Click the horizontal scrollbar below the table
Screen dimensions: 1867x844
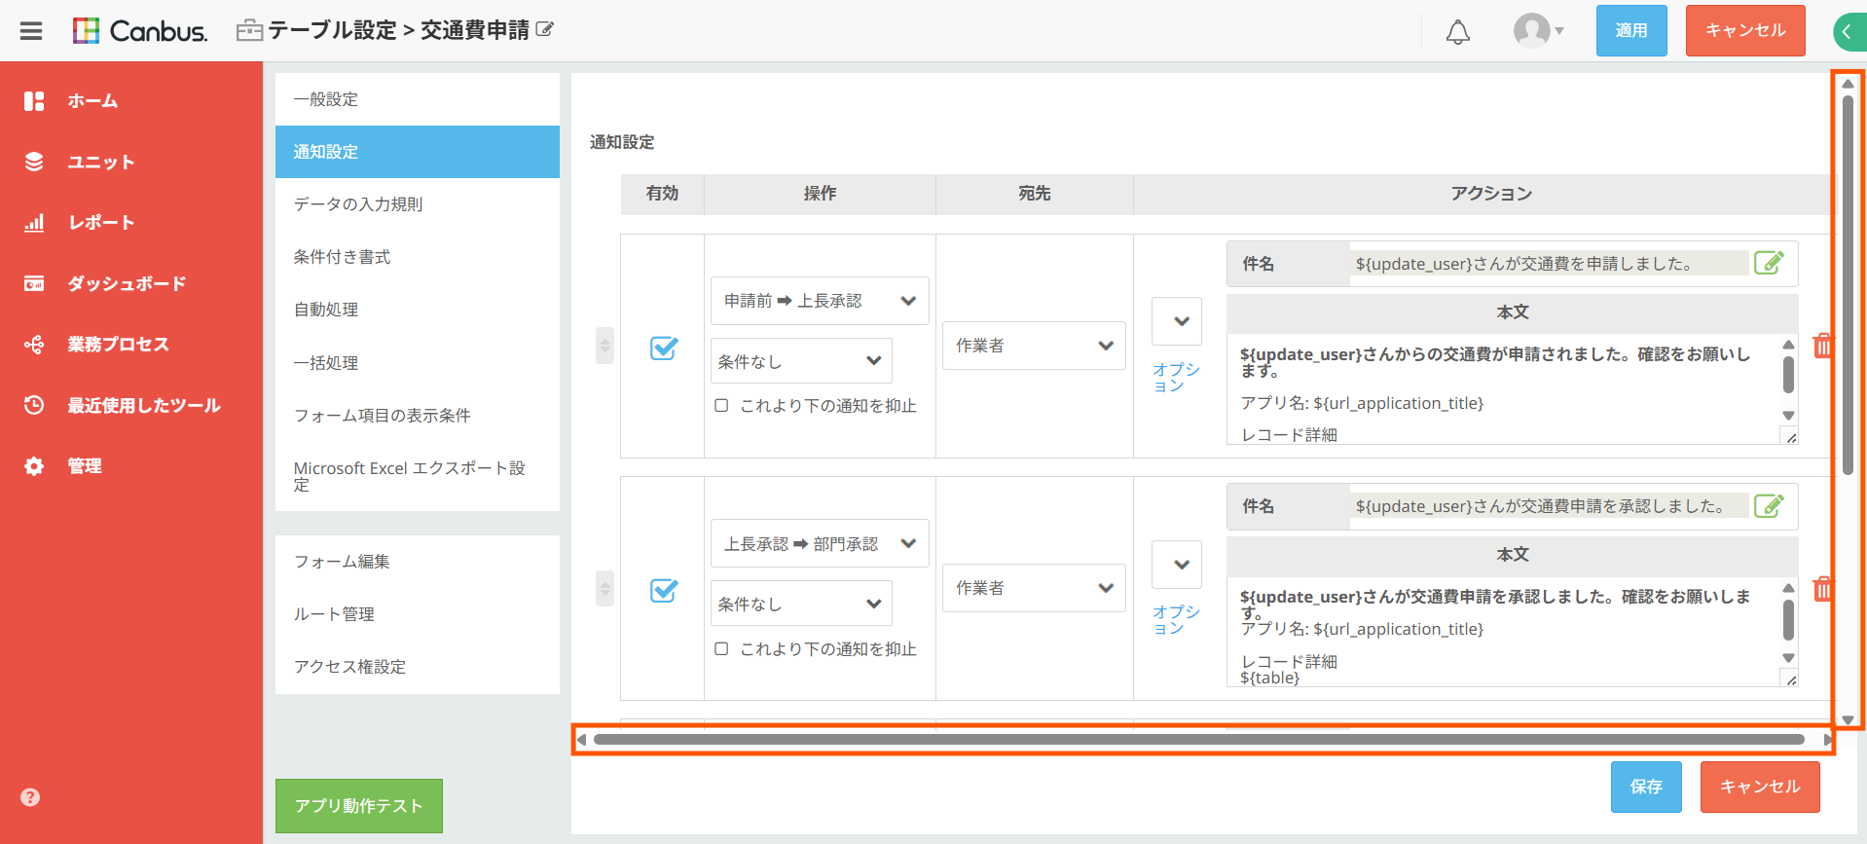[1199, 740]
